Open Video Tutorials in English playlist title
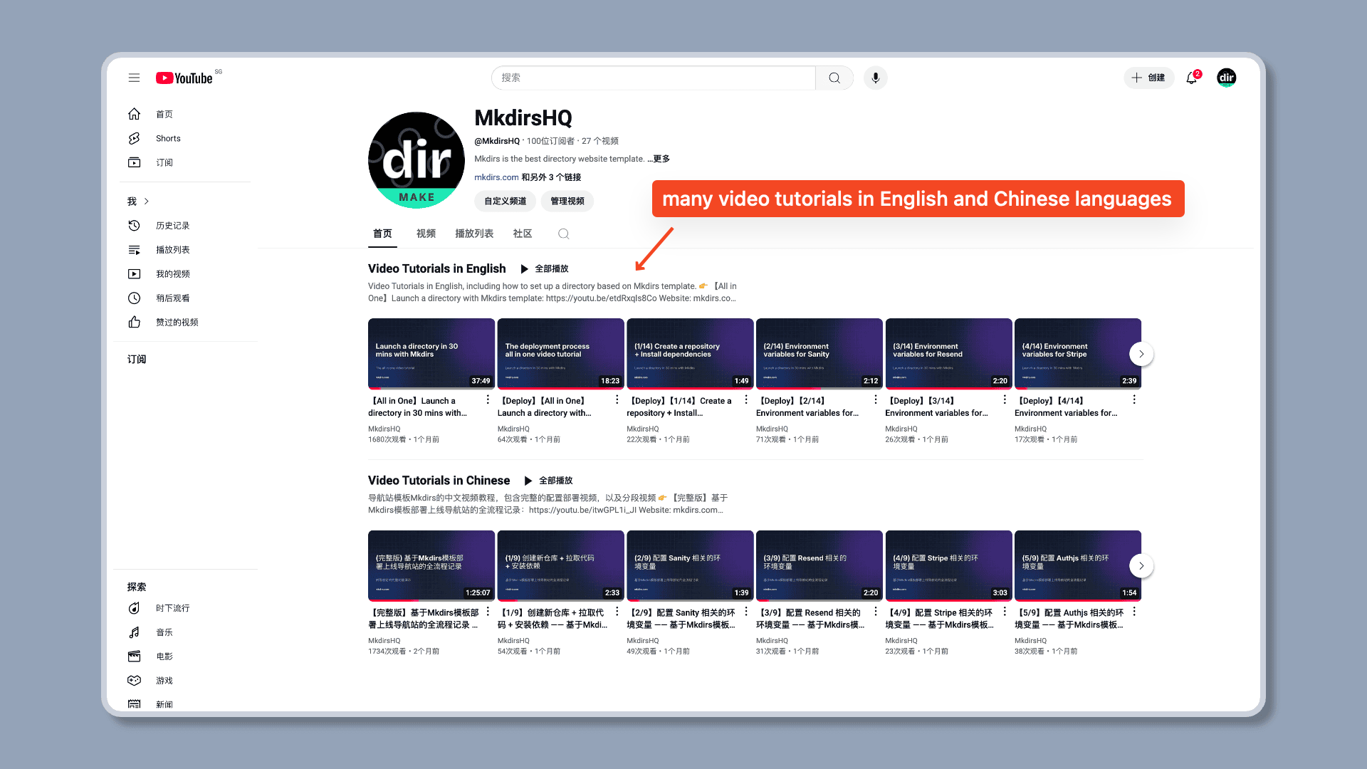The height and width of the screenshot is (769, 1367). [437, 268]
